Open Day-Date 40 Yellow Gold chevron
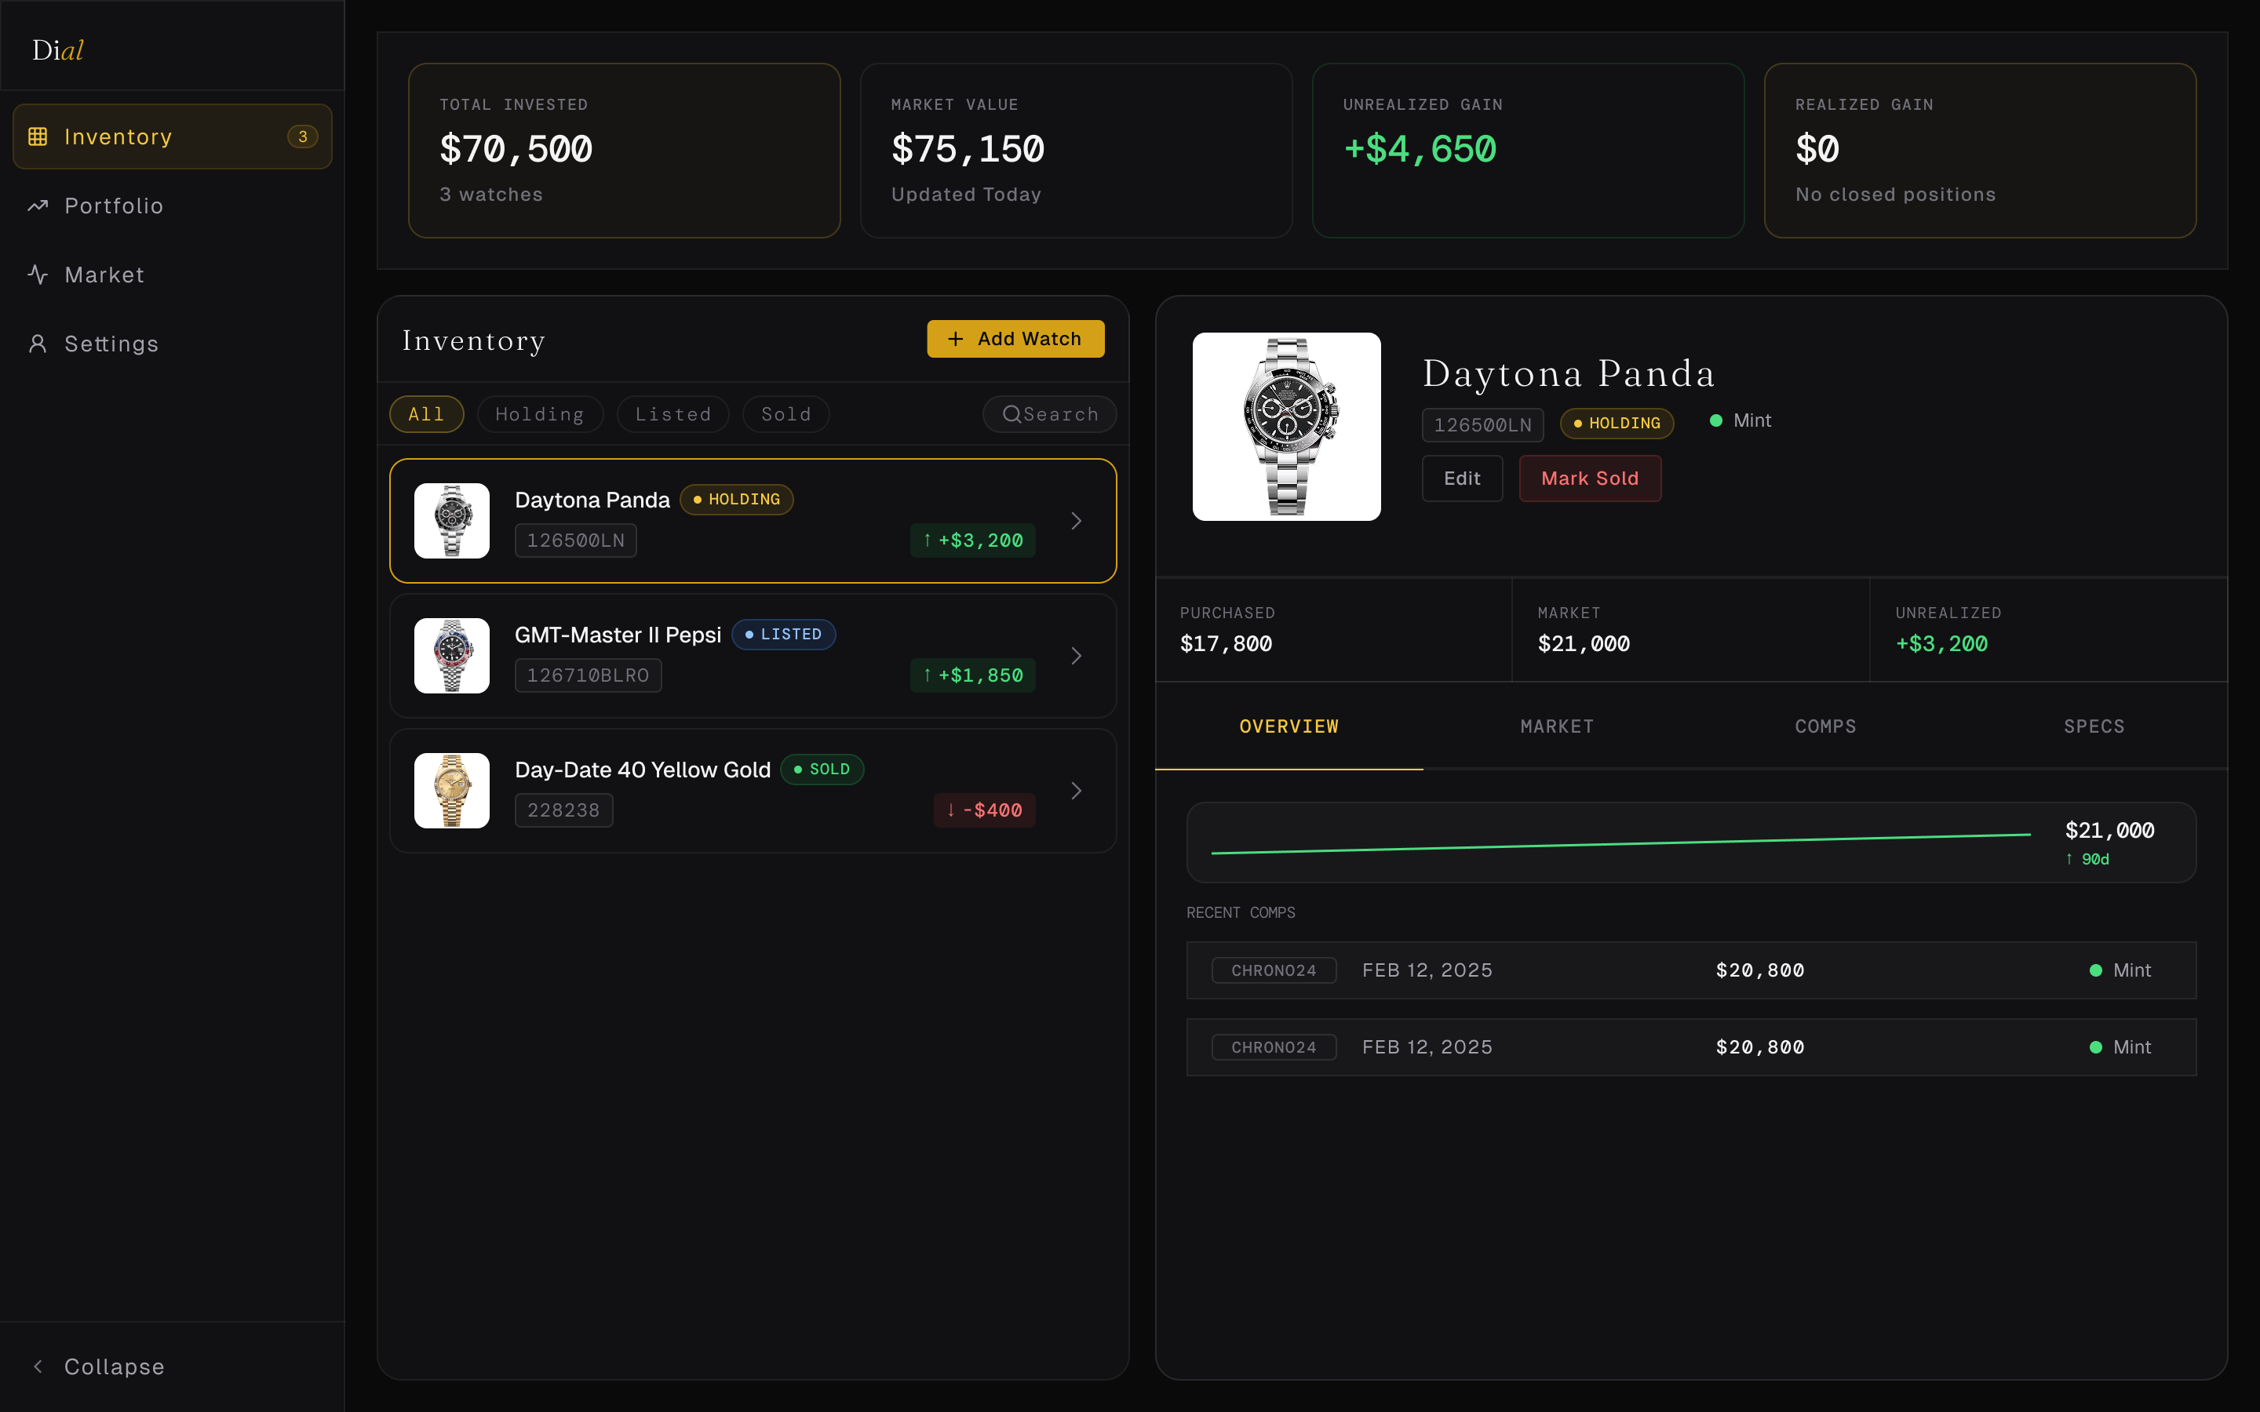 [x=1076, y=791]
